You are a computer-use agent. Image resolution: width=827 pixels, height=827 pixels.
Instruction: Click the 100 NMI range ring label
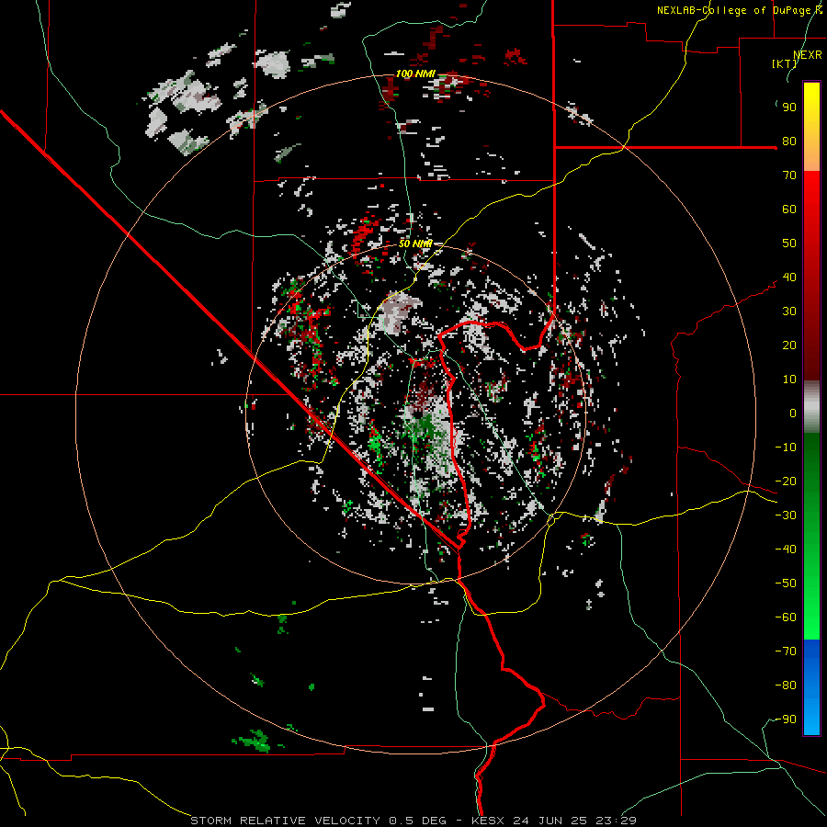point(415,74)
